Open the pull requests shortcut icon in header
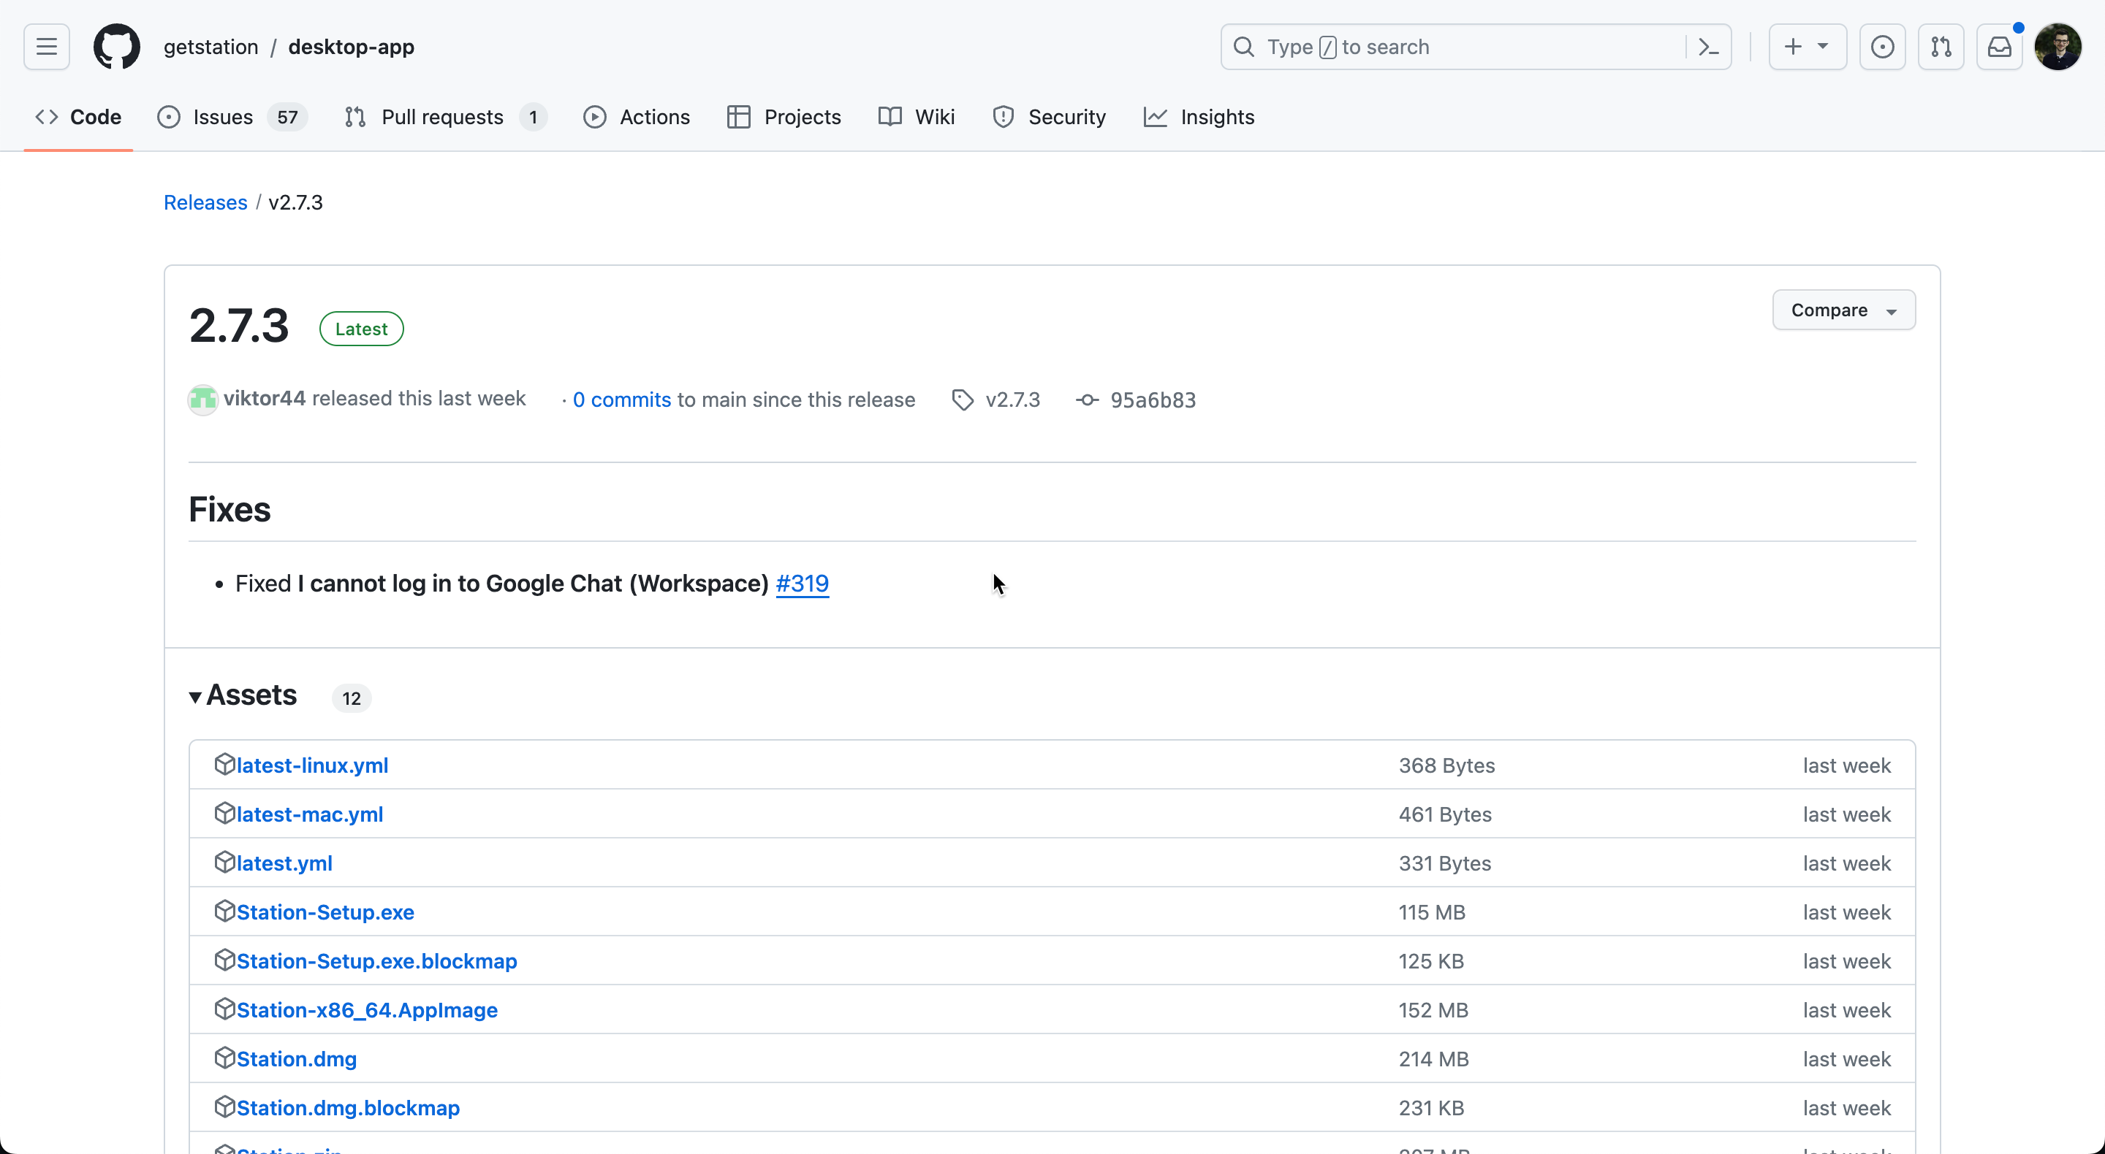Screen dimensions: 2105x1154 pos(1941,47)
